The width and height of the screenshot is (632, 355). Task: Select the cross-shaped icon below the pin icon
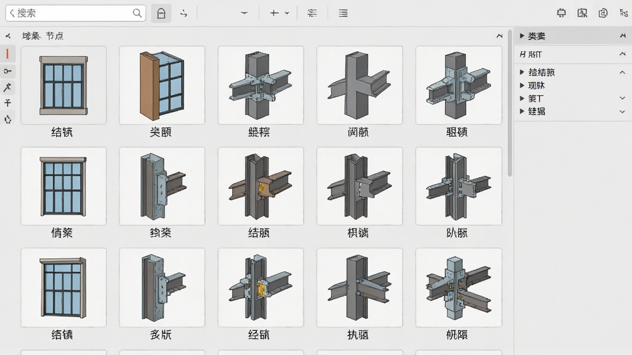tap(7, 103)
